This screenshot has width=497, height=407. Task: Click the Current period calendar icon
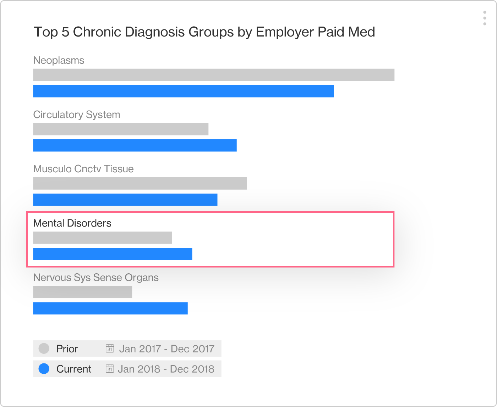tap(110, 369)
